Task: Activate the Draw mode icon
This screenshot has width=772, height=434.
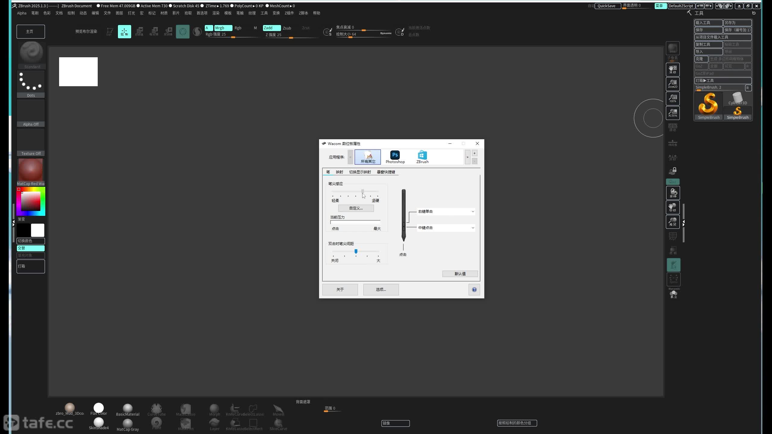Action: coord(124,32)
